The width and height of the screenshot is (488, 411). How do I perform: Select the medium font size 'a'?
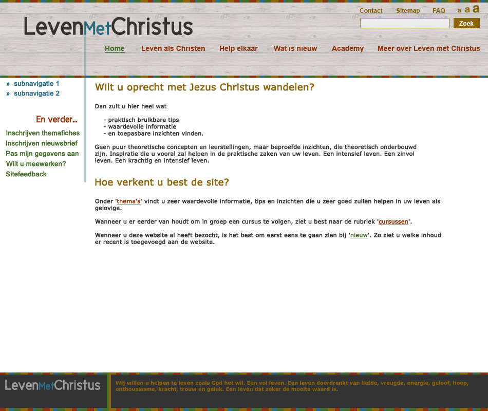click(467, 10)
